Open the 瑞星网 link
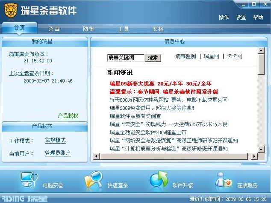The image size is (271, 203). tap(212, 56)
